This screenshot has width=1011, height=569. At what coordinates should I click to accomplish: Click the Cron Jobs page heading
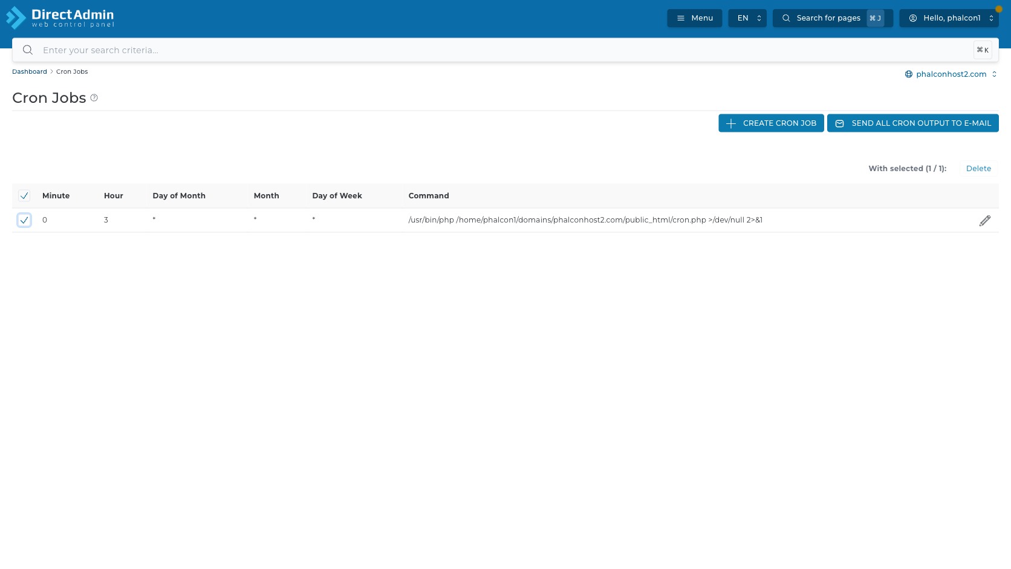(49, 98)
